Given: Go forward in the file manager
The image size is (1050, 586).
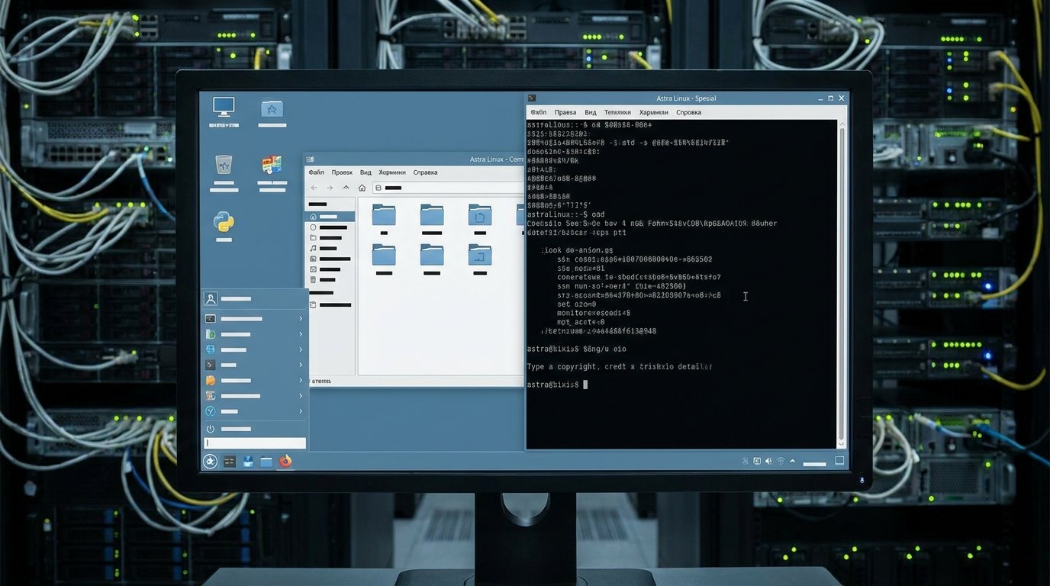Looking at the screenshot, I should pos(330,188).
